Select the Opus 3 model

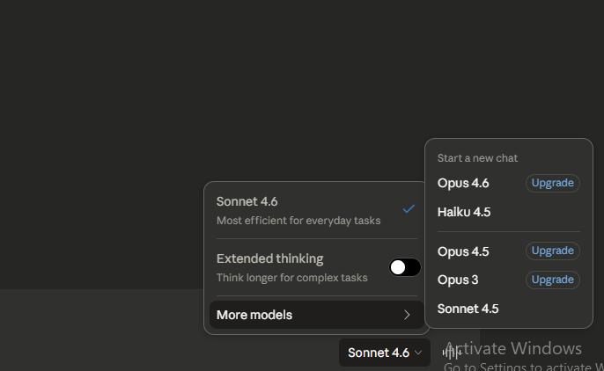coord(458,280)
